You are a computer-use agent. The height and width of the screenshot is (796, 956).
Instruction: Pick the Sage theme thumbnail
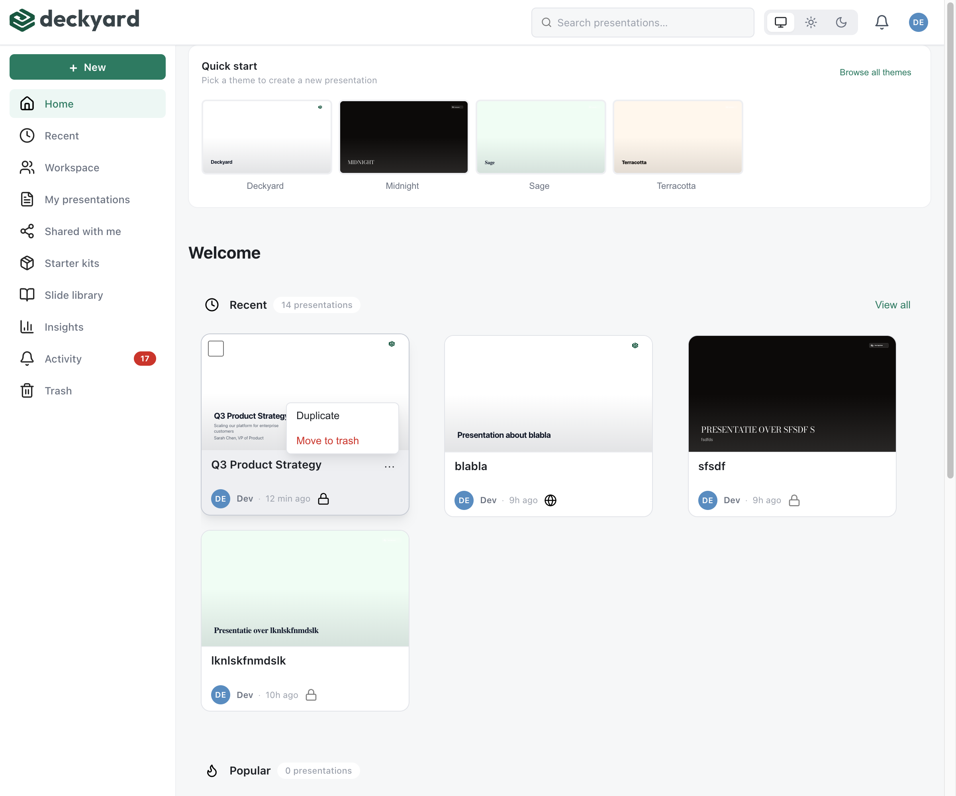[541, 137]
